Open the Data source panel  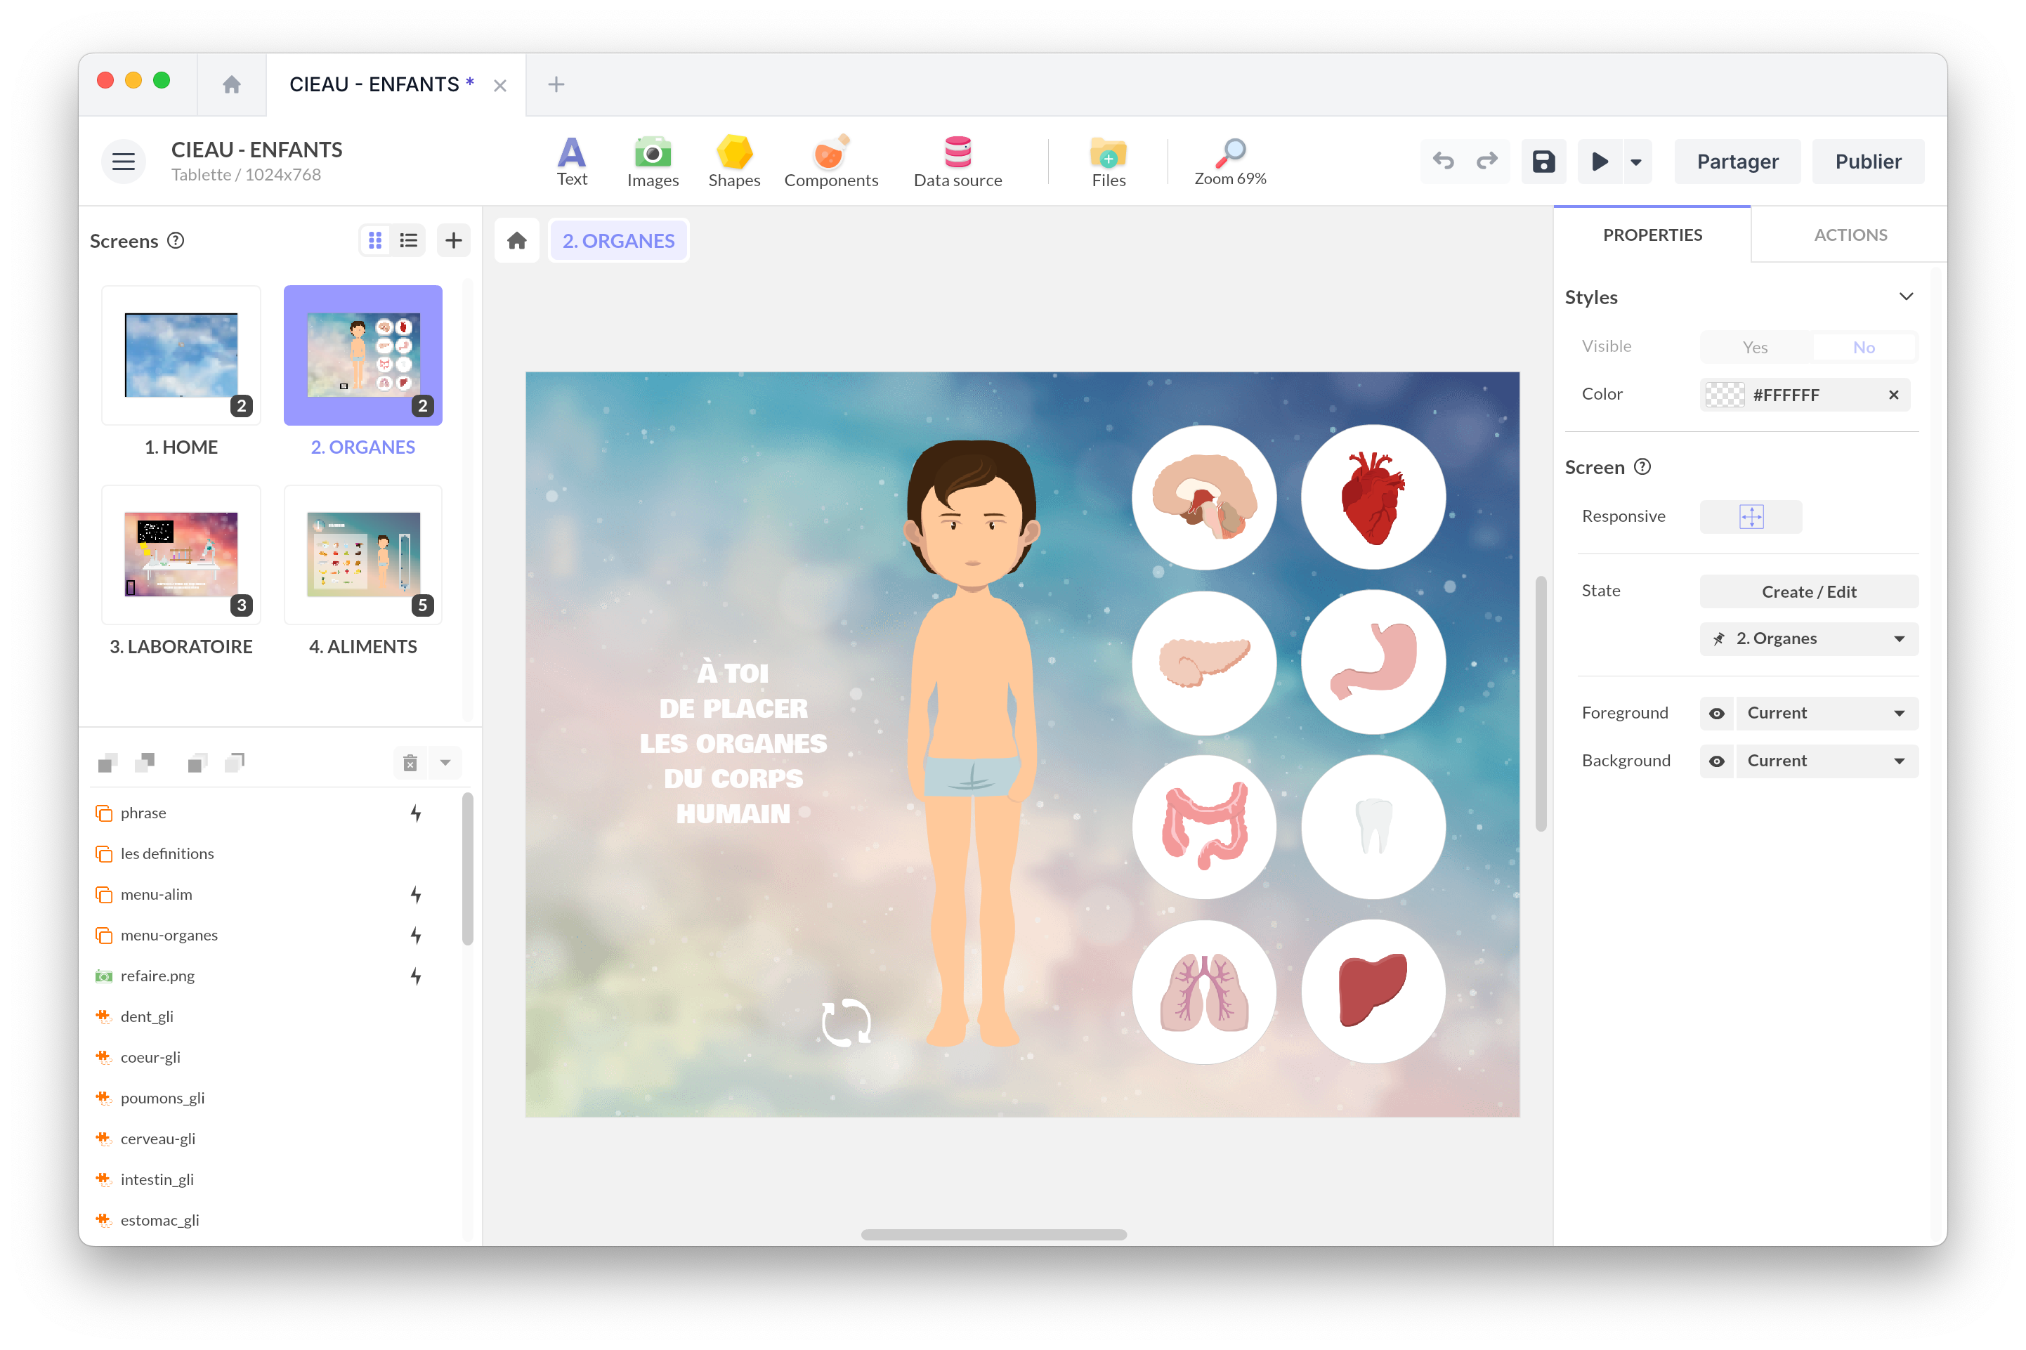[x=958, y=160]
